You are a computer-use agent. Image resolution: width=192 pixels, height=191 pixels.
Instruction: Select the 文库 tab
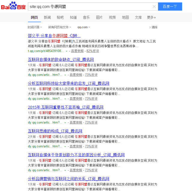[x=138, y=17]
